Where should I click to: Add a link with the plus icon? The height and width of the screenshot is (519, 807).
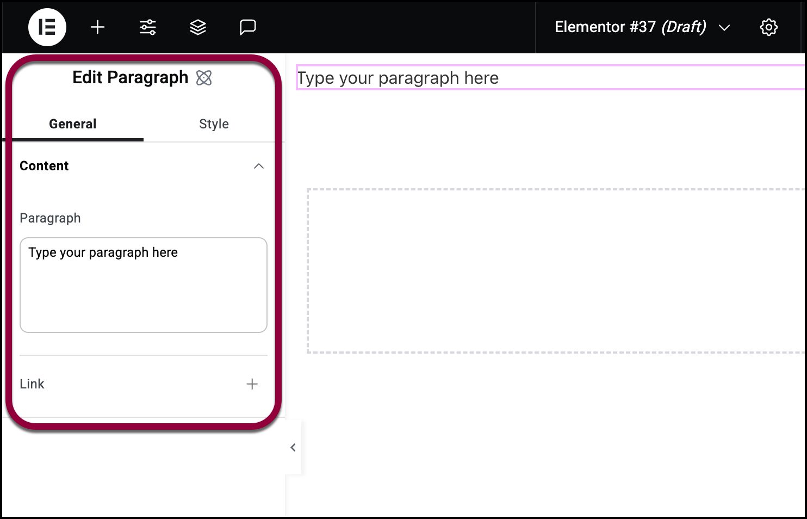[x=252, y=384]
